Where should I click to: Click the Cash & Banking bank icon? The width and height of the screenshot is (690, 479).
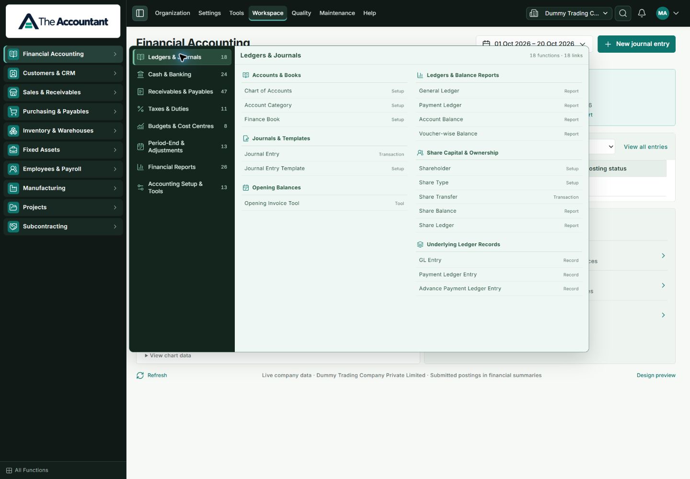coord(140,74)
